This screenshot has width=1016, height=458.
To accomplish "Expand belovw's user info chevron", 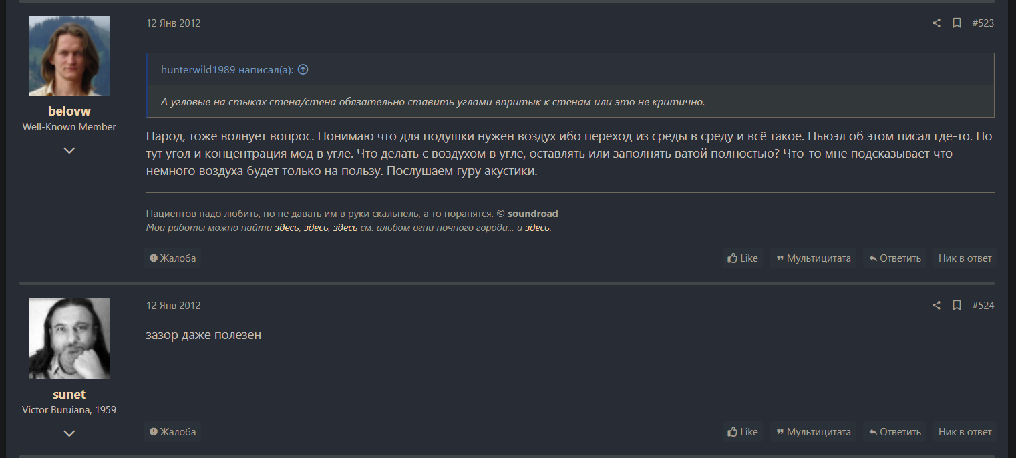I will pyautogui.click(x=69, y=150).
